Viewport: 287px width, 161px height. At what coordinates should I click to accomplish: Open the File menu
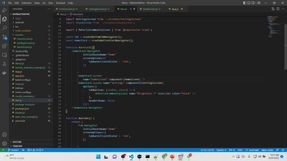click(x=10, y=3)
